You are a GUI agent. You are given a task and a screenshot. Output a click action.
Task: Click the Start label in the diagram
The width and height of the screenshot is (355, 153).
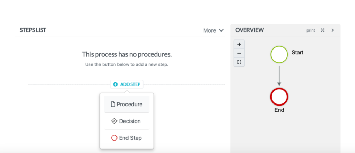(297, 53)
